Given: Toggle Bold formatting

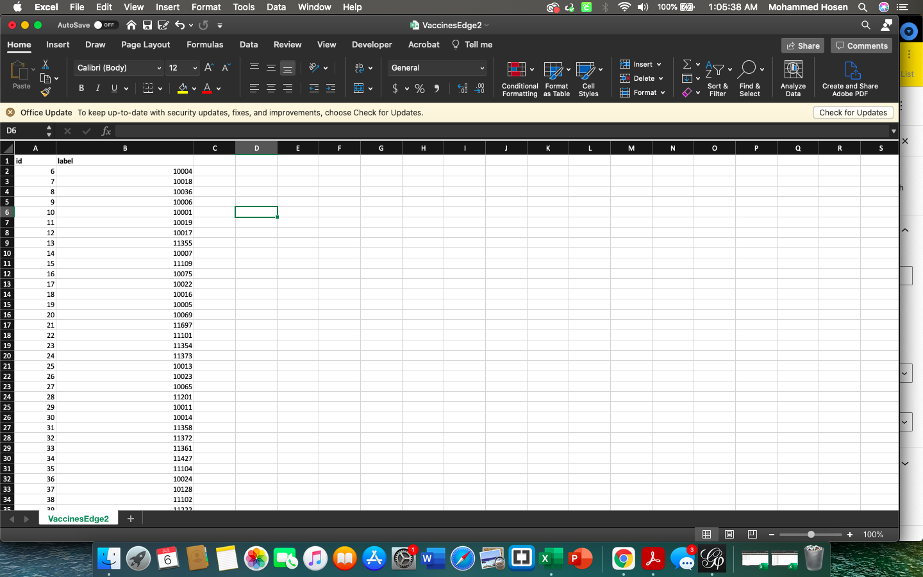Looking at the screenshot, I should tap(81, 88).
